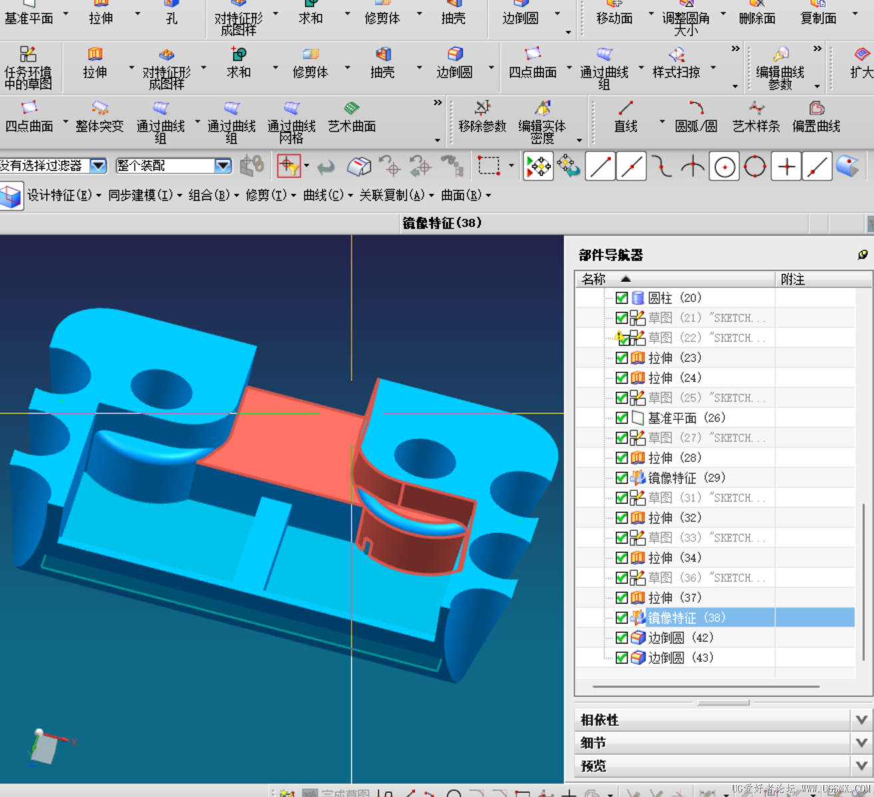Click the 孔 hole button
This screenshot has width=874, height=797.
tap(172, 13)
